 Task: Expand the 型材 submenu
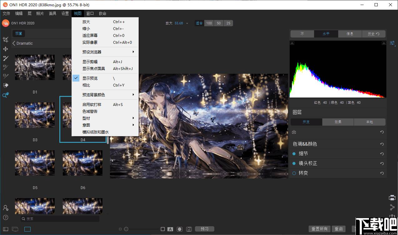[105, 118]
